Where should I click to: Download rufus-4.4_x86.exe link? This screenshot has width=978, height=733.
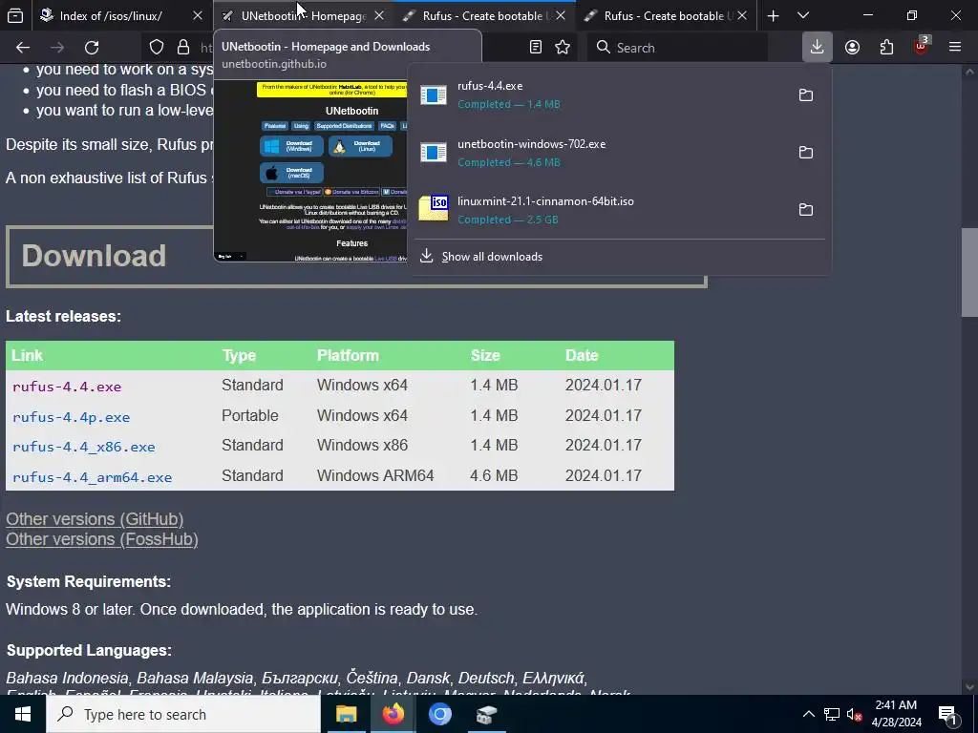pos(84,447)
